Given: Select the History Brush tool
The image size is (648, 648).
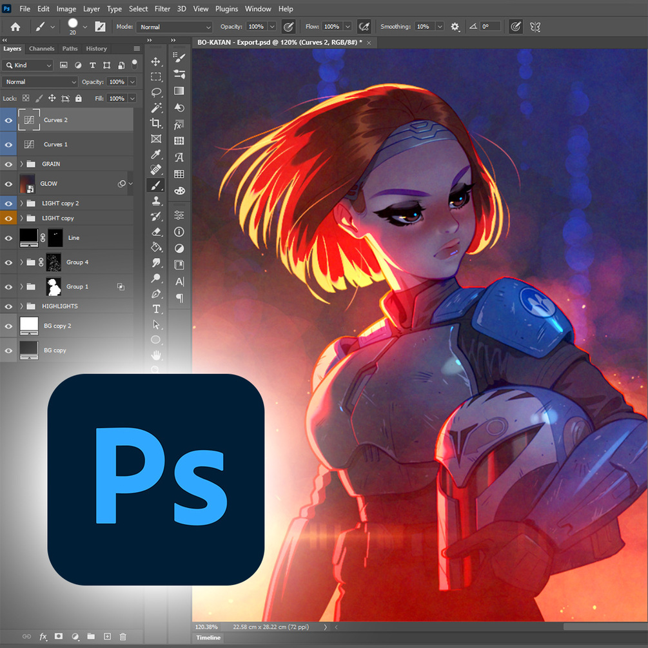Looking at the screenshot, I should (156, 216).
